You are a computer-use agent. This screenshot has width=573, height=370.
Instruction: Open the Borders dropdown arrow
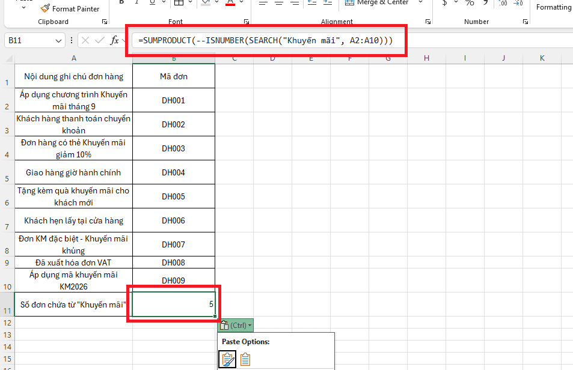(190, 2)
